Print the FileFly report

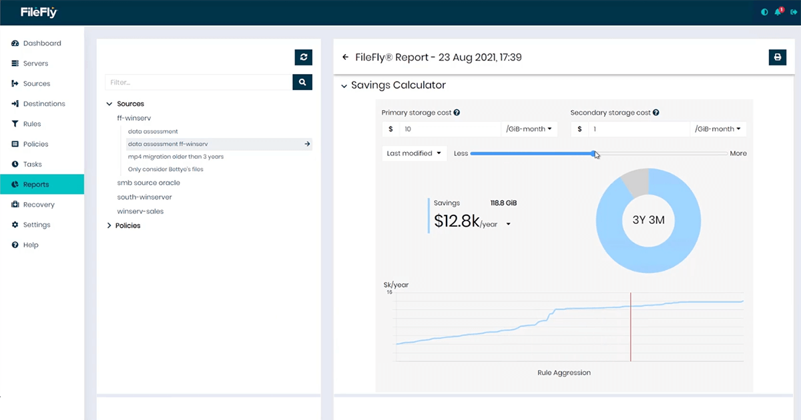click(x=777, y=57)
